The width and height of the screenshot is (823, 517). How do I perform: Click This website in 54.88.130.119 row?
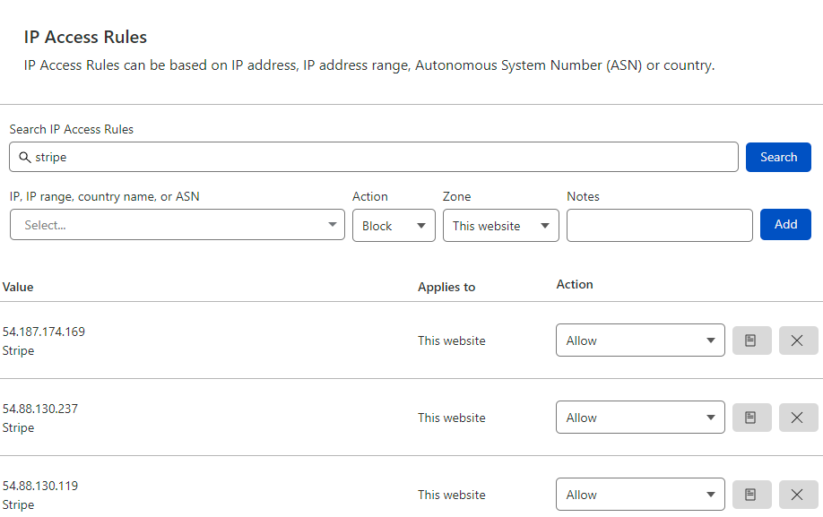pyautogui.click(x=451, y=495)
